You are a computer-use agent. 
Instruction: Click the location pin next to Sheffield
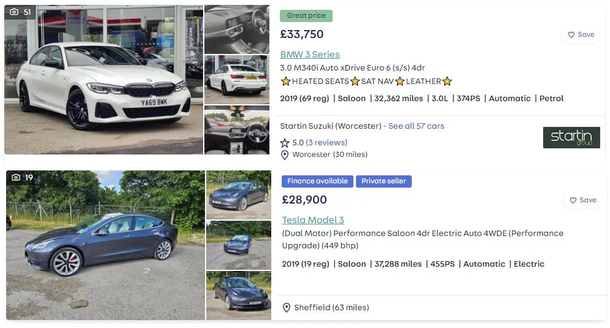[287, 308]
